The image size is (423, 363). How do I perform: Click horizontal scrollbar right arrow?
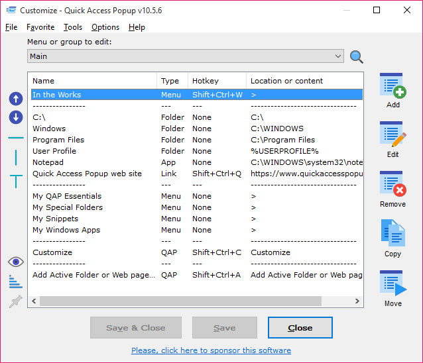coord(357,301)
